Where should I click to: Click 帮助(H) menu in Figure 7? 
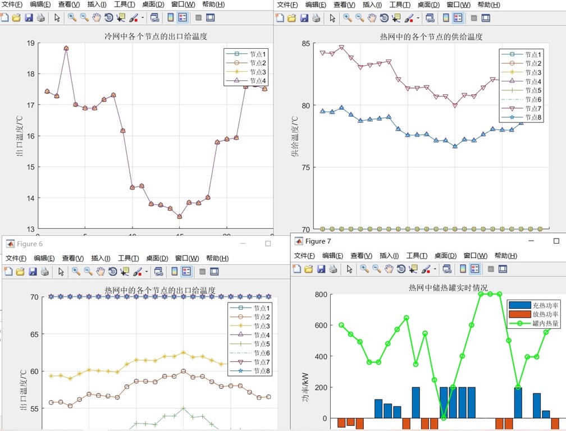(x=505, y=256)
